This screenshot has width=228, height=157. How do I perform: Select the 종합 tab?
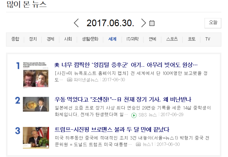click(x=15, y=39)
